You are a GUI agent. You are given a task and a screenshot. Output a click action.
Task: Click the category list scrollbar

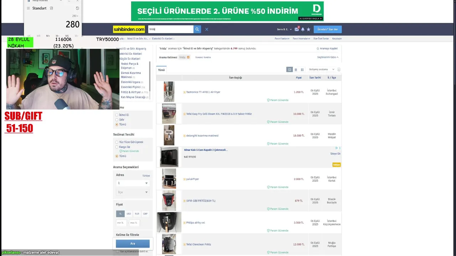click(x=150, y=76)
